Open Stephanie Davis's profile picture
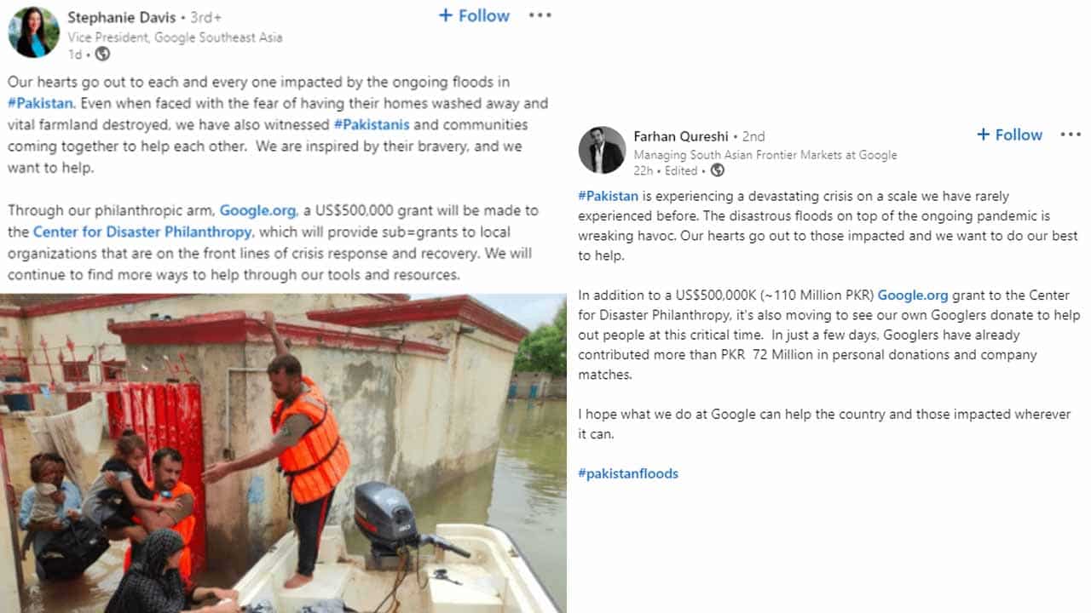1091x613 pixels. (33, 32)
